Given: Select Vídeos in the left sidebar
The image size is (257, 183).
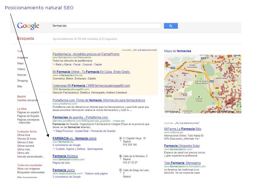Looking at the screenshot, I should pyautogui.click(x=21, y=69).
